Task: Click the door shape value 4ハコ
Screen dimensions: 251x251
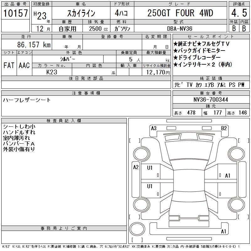Action: pyautogui.click(x=121, y=13)
